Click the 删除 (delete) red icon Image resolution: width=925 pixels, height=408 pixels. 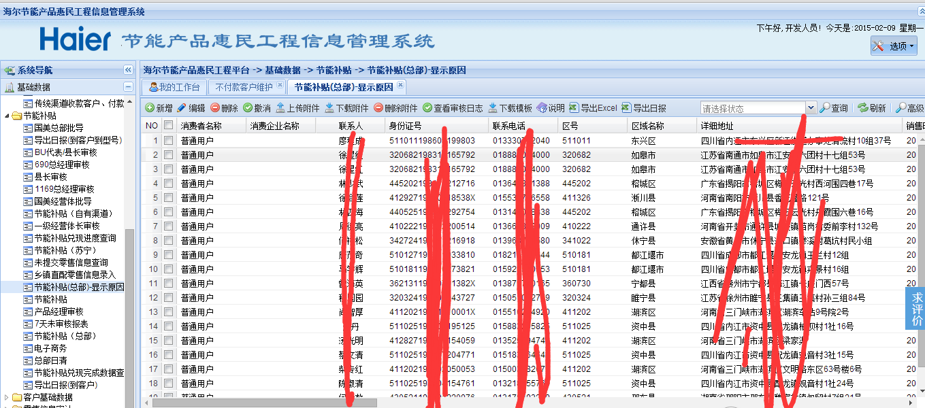coord(215,108)
